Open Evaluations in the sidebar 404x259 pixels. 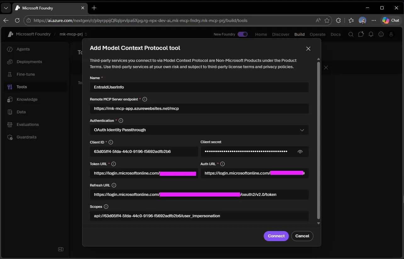(35, 125)
